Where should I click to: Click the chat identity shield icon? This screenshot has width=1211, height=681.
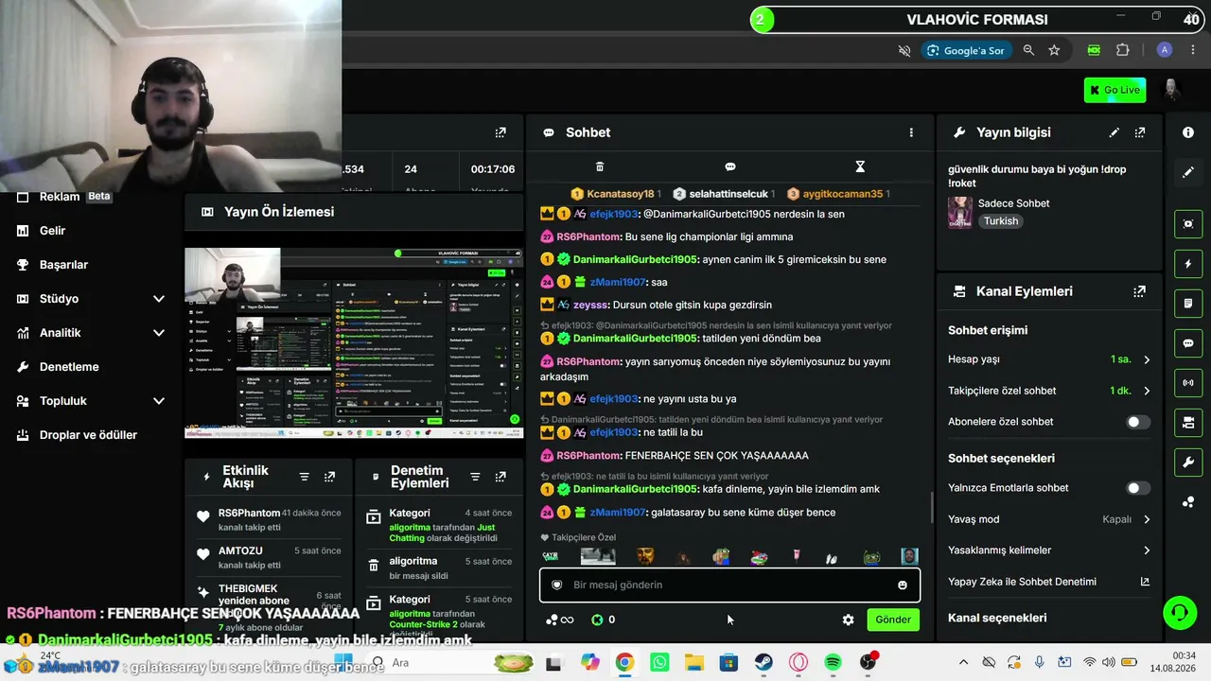556,585
